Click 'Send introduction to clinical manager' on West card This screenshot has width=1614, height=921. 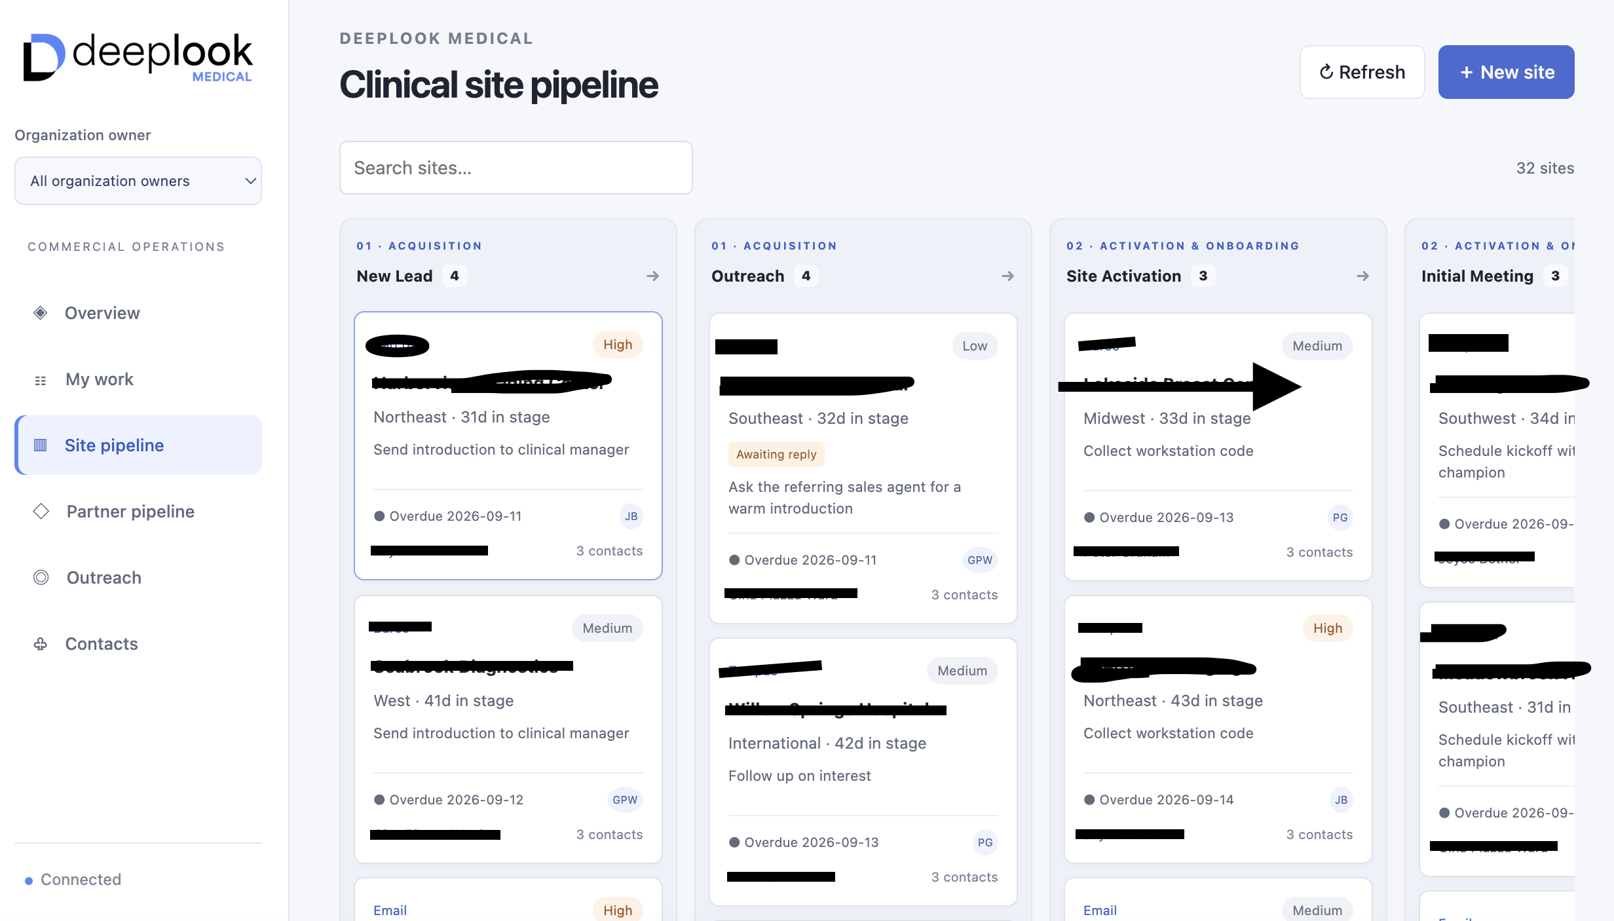(x=501, y=733)
